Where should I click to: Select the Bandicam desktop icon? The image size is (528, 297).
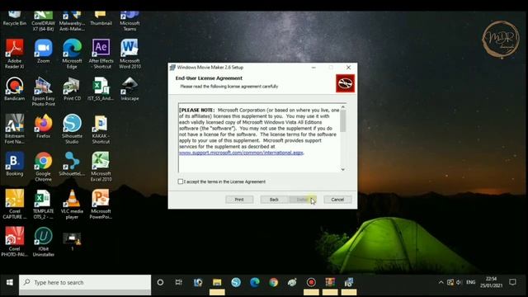click(15, 89)
